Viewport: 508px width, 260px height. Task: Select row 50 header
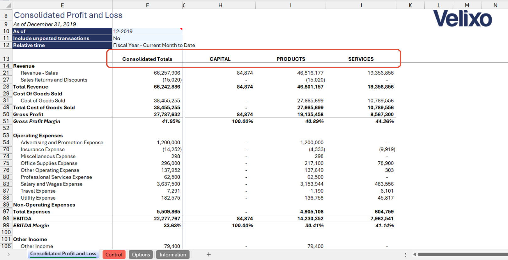pyautogui.click(x=6, y=114)
